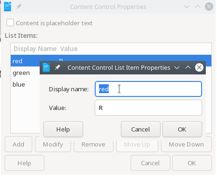Click the Move Up button
217x176 pixels.
pos(137,144)
